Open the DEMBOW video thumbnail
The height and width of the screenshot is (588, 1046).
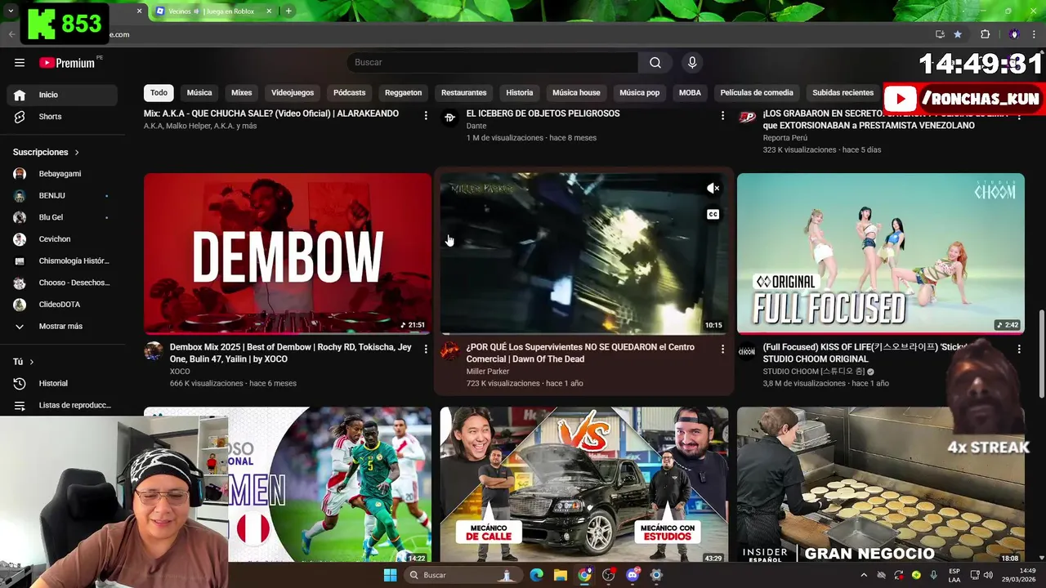point(288,254)
